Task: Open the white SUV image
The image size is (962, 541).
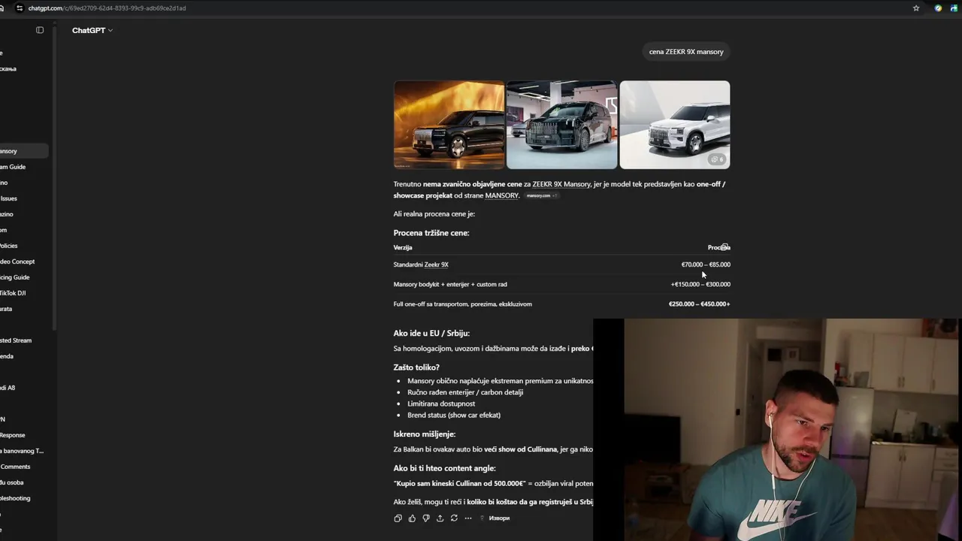Action: coord(674,125)
